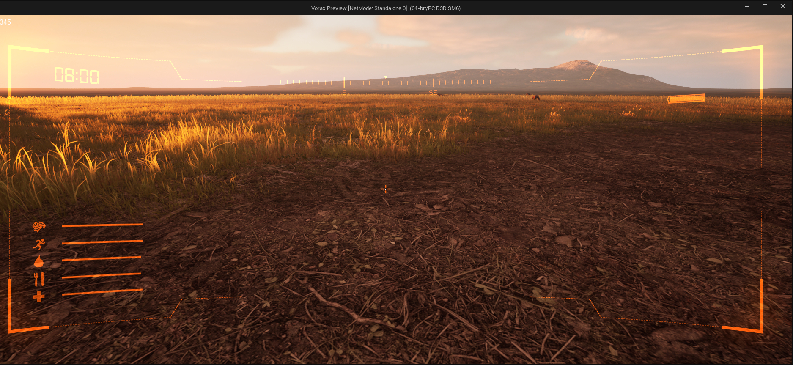Click the running man stamina icon

(39, 244)
